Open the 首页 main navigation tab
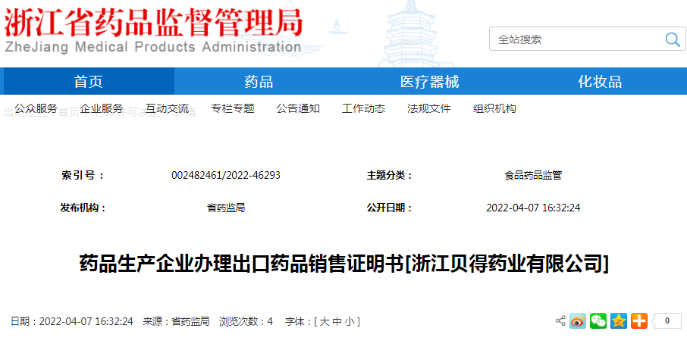Image resolution: width=687 pixels, height=350 pixels. point(88,81)
